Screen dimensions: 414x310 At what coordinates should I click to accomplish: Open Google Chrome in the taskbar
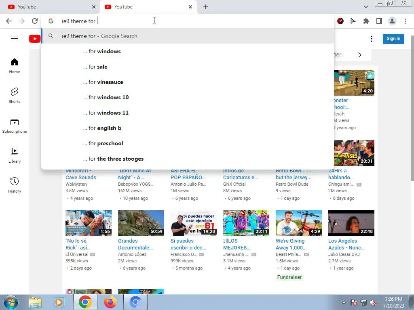(85, 302)
